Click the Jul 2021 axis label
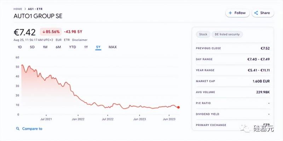Viewport: 283px width, 141px height. pyautogui.click(x=46, y=119)
